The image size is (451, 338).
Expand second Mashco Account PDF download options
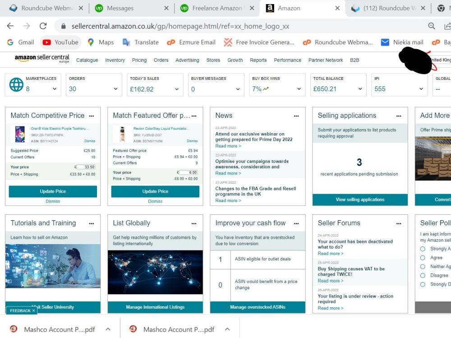227,329
